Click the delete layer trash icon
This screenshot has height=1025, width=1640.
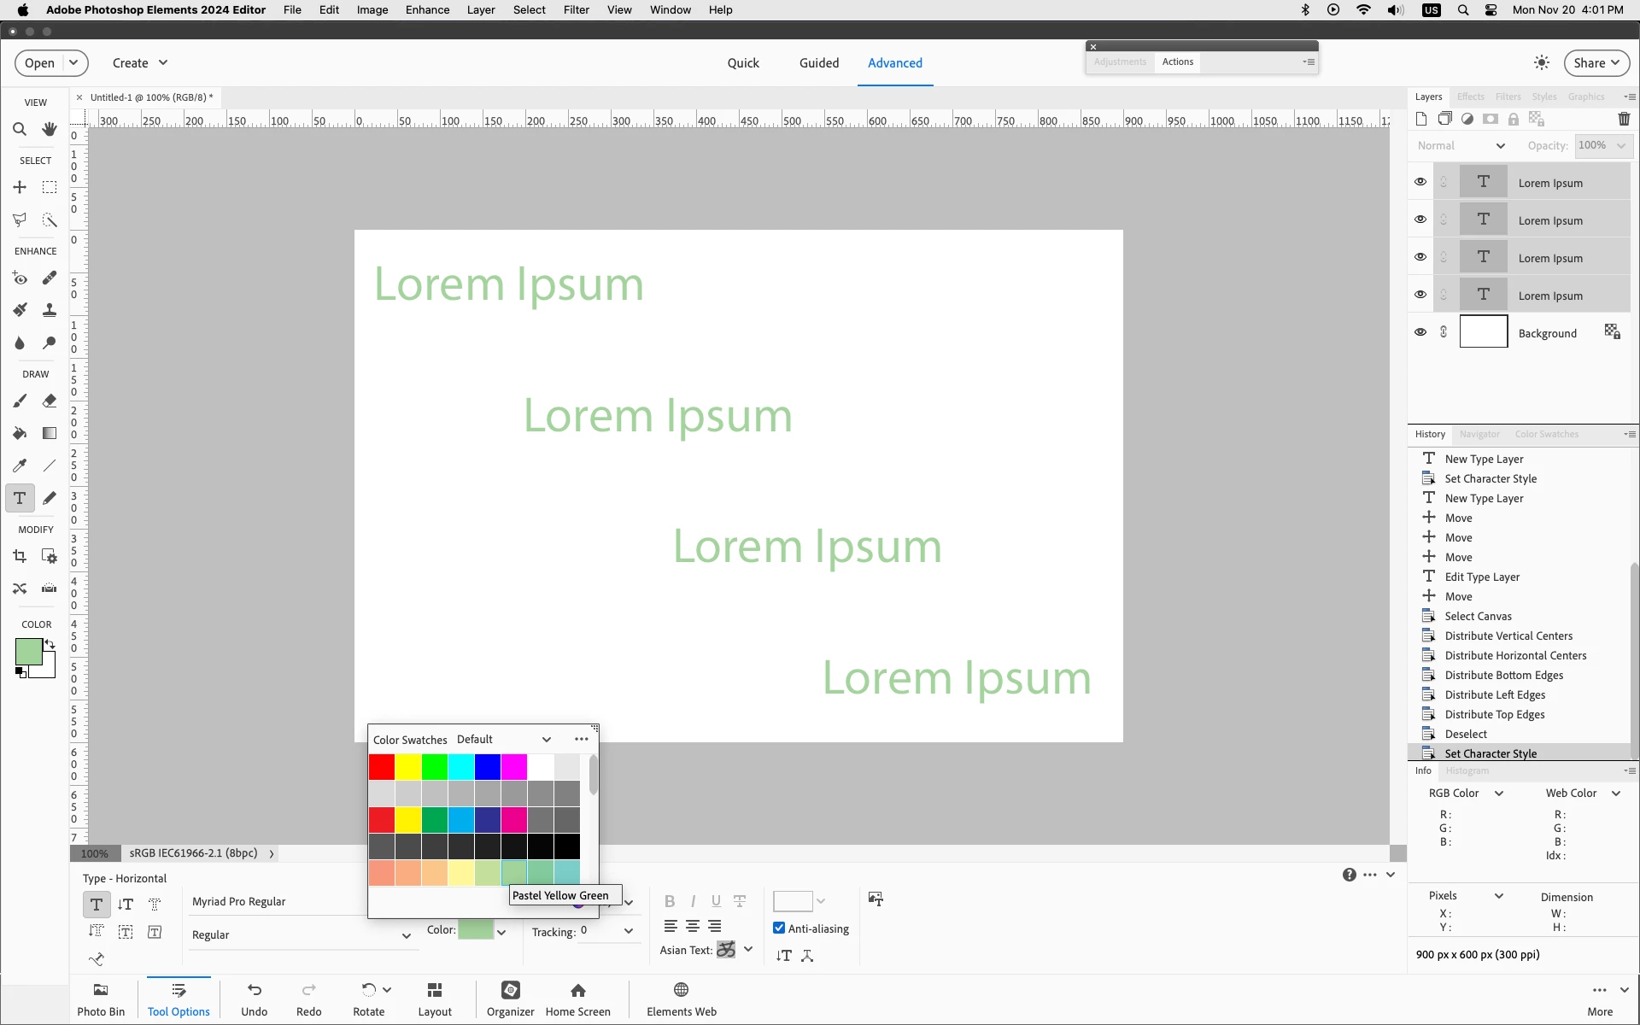tap(1624, 119)
